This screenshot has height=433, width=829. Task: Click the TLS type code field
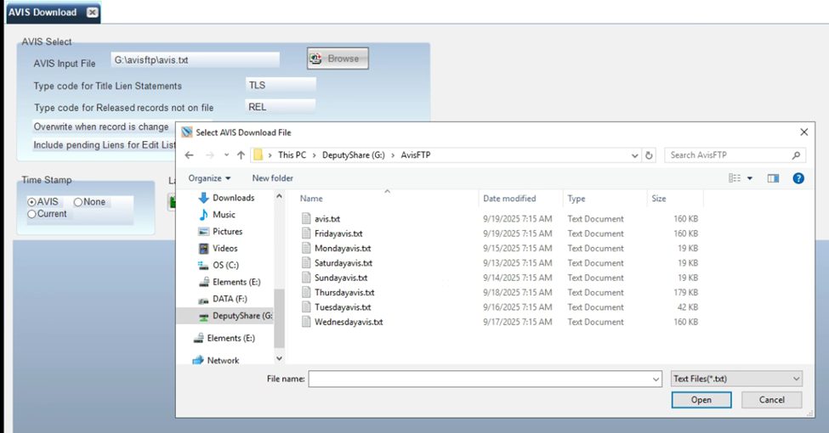281,85
